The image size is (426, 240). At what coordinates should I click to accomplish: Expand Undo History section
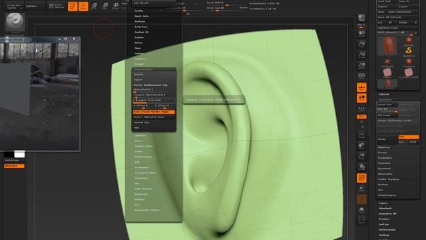pos(143,189)
